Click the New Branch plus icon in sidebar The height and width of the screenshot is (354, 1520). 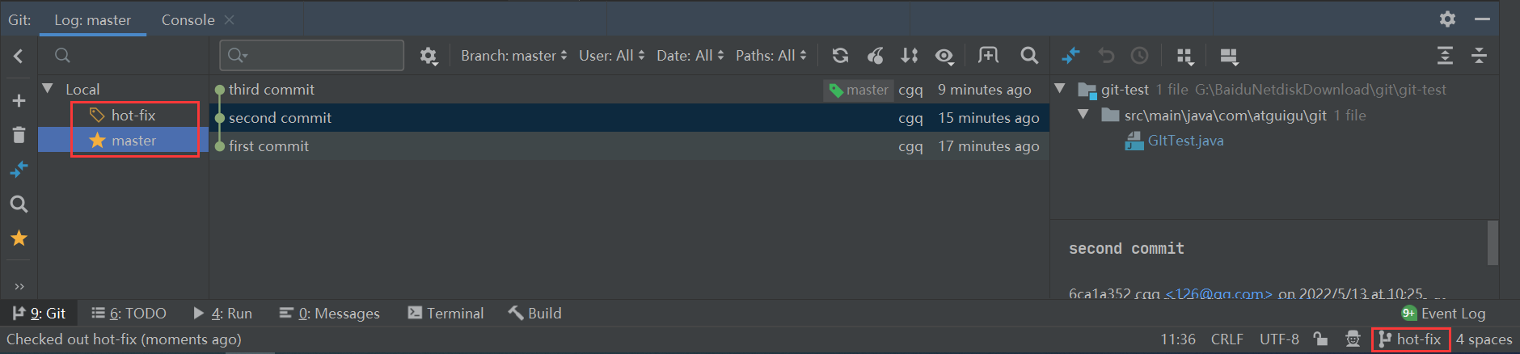(x=19, y=101)
